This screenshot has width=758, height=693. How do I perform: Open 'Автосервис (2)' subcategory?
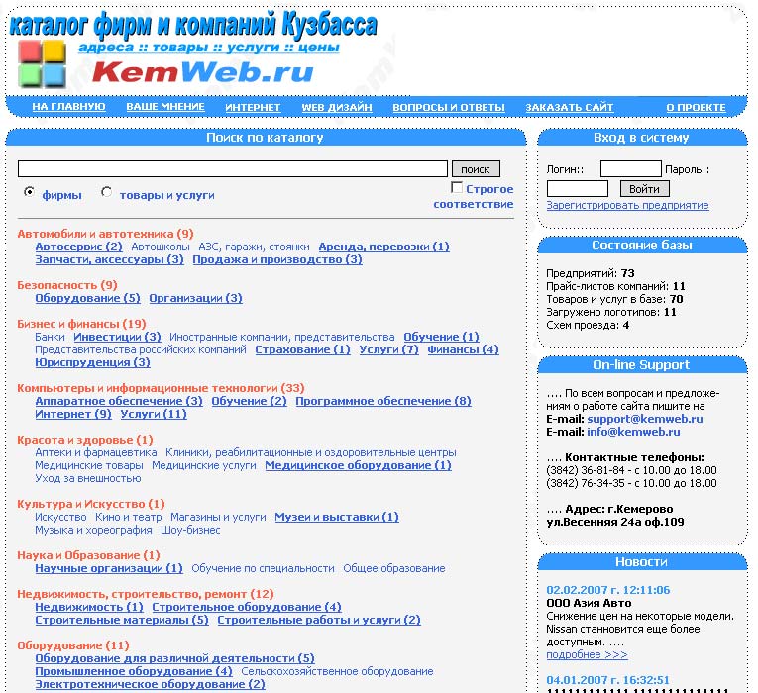coord(79,247)
